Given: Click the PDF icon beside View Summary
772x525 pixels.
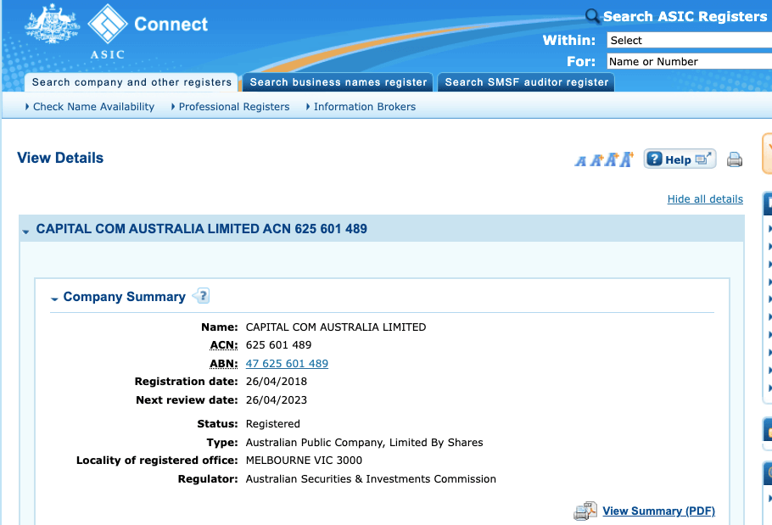Looking at the screenshot, I should point(585,511).
